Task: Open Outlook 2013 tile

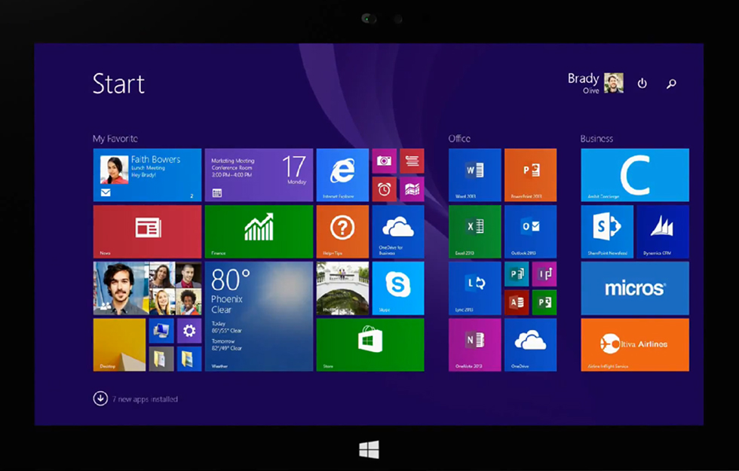Action: tap(530, 231)
